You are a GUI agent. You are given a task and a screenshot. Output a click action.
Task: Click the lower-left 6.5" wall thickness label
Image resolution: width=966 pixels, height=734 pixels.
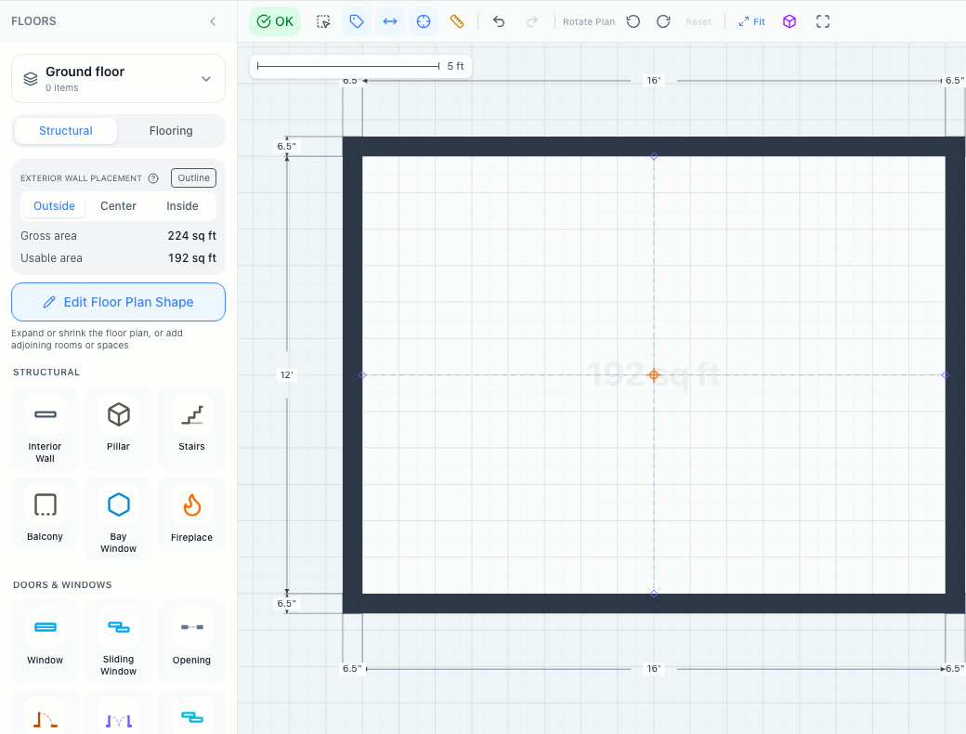(286, 603)
